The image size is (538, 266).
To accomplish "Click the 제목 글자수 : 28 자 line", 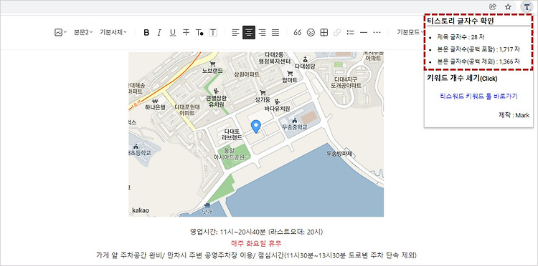I will tap(461, 37).
